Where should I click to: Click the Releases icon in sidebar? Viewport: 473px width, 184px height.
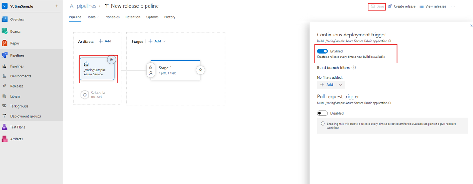(5, 86)
